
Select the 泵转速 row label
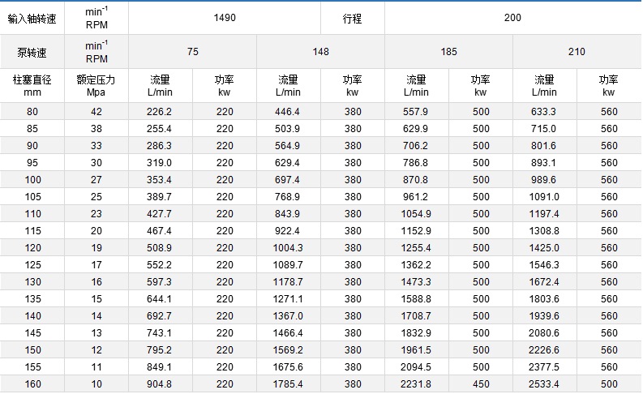click(x=32, y=52)
